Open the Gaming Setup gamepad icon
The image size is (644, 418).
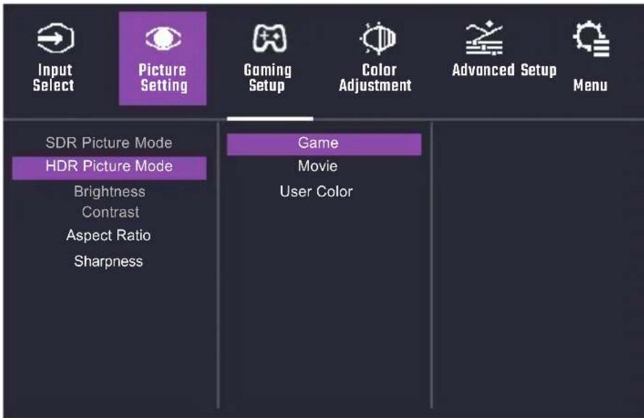(x=269, y=38)
